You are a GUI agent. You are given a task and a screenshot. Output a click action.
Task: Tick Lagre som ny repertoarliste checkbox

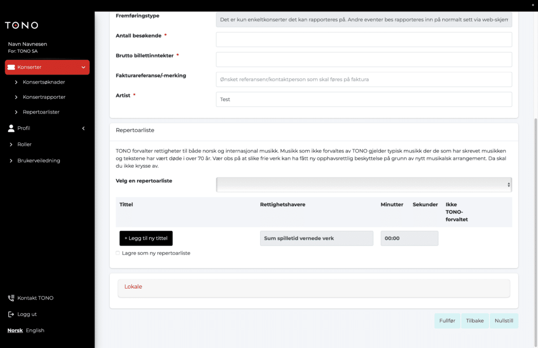click(118, 253)
